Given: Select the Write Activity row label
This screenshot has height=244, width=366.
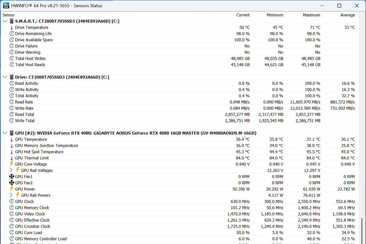Looking at the screenshot, I should [27, 90].
